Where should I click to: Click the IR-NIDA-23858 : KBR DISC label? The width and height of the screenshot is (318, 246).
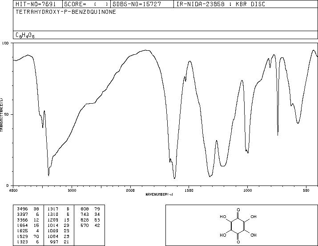tap(221, 4)
